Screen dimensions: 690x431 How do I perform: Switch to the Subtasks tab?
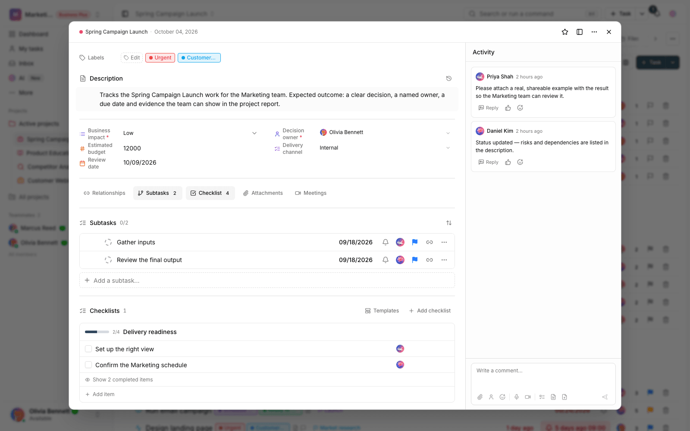click(157, 193)
